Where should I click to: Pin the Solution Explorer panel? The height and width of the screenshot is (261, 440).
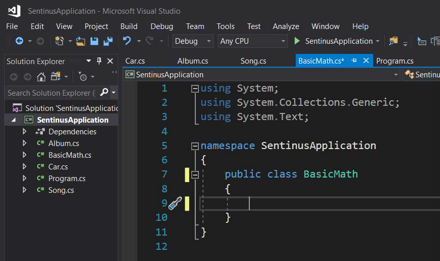click(x=99, y=61)
